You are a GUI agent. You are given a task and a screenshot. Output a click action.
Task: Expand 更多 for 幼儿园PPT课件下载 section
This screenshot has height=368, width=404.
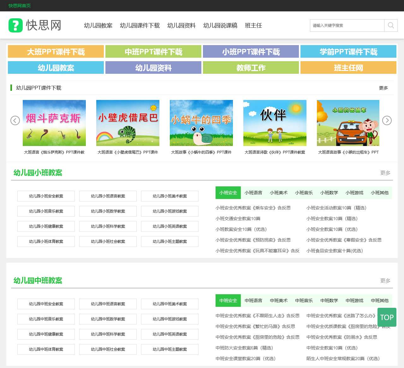[383, 88]
